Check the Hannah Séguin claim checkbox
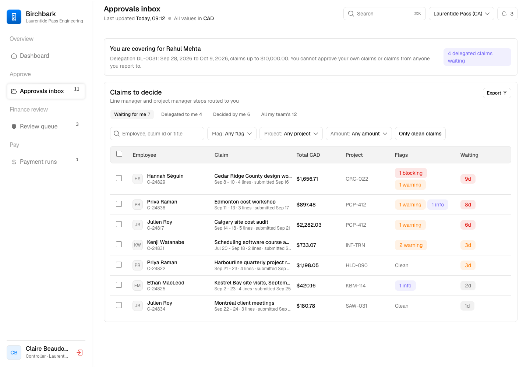530x368 pixels. pos(119,178)
